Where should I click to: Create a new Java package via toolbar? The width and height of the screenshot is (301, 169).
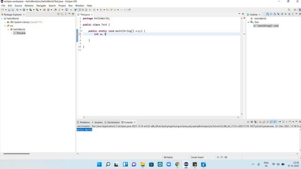[44, 10]
